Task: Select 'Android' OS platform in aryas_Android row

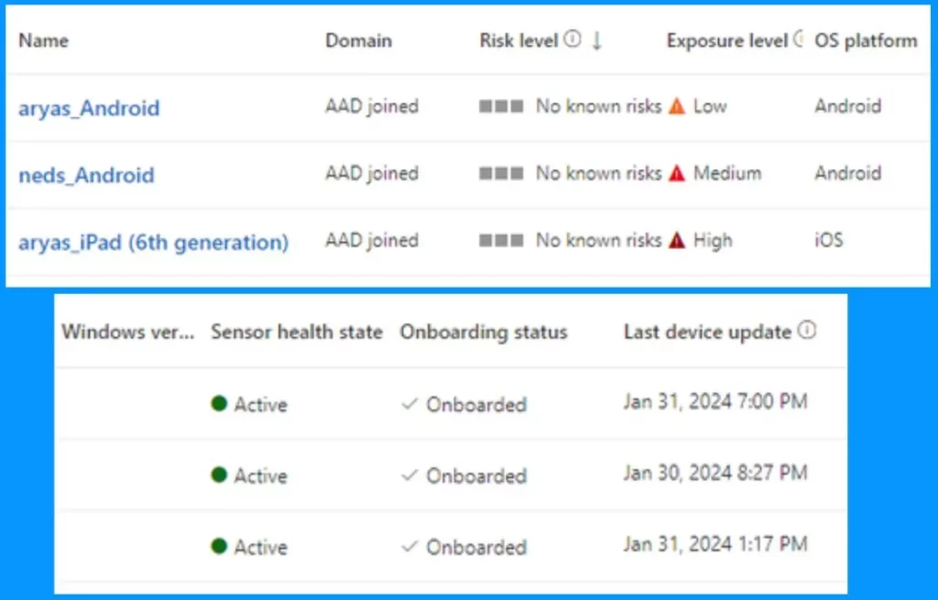Action: click(x=847, y=106)
